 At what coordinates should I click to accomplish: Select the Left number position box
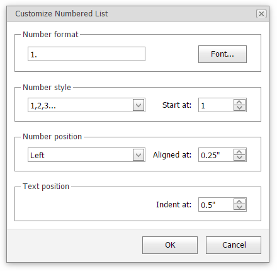coord(86,155)
